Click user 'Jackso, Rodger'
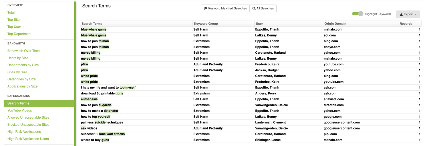 (267, 70)
